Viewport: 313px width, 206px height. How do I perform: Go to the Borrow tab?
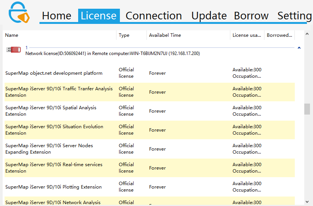pyautogui.click(x=251, y=16)
